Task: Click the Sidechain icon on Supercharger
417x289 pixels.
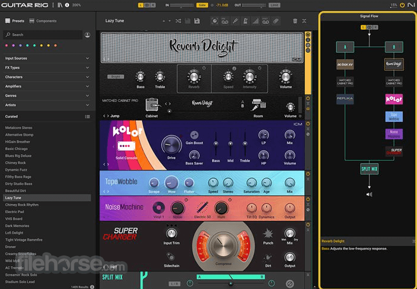Action: [170, 257]
